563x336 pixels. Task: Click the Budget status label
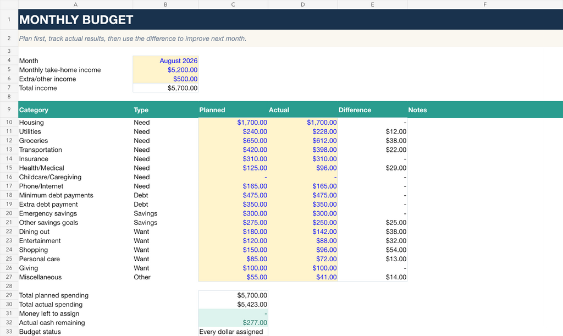(40, 332)
